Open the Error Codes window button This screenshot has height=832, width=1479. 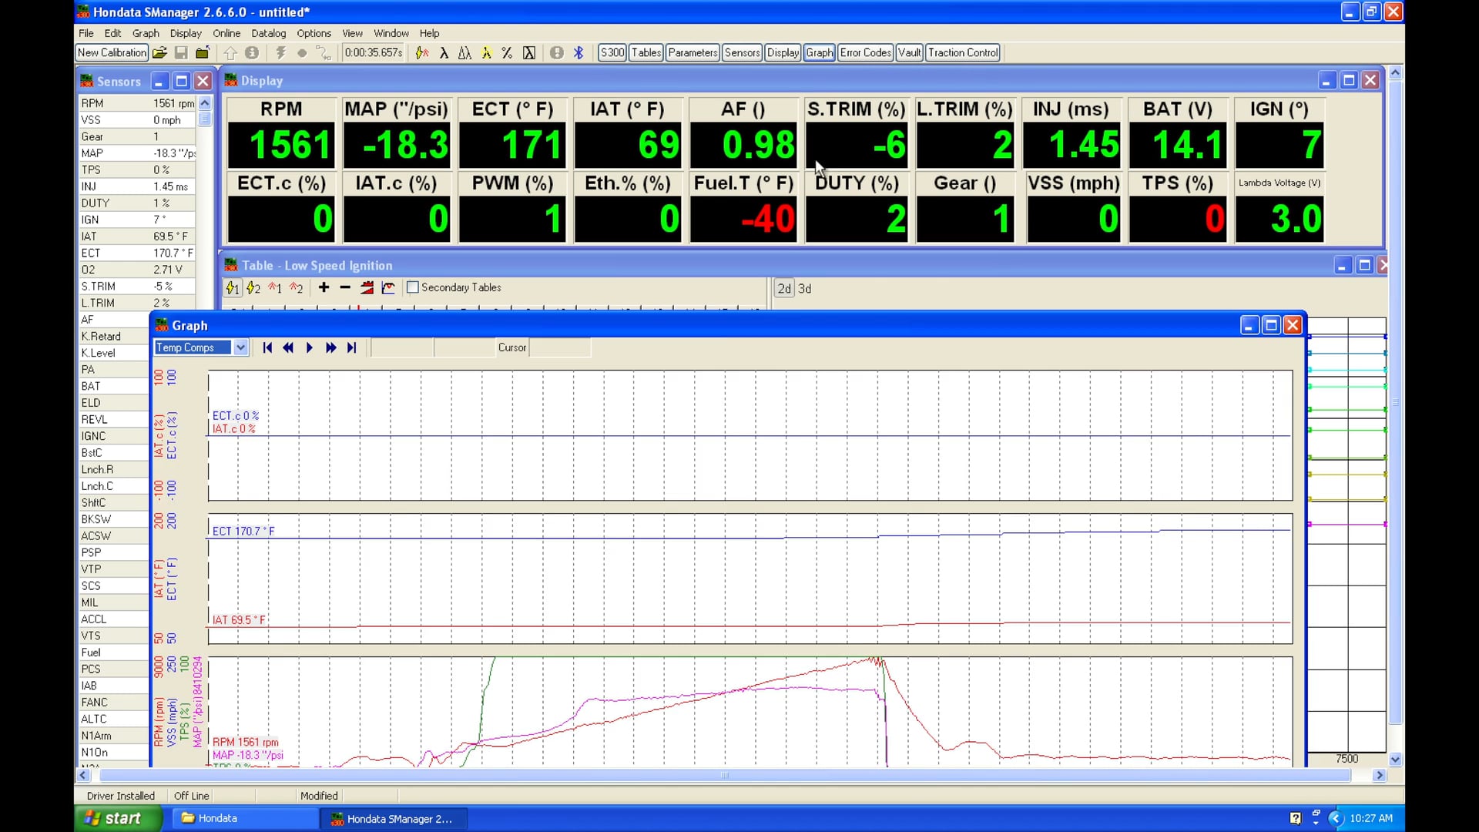(865, 53)
